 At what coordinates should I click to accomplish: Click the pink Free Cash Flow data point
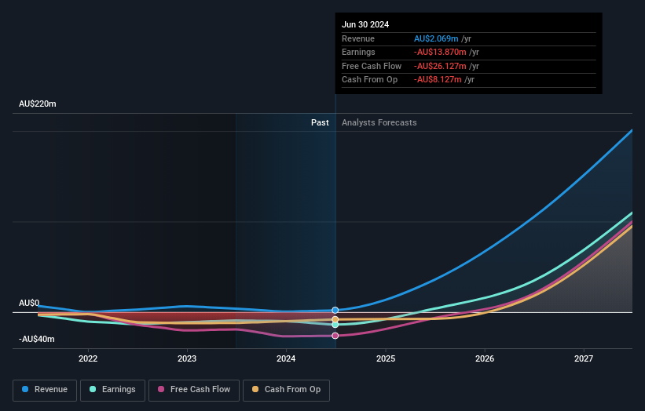point(335,336)
